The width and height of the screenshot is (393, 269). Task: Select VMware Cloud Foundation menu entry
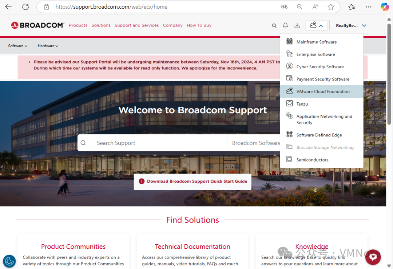[322, 91]
